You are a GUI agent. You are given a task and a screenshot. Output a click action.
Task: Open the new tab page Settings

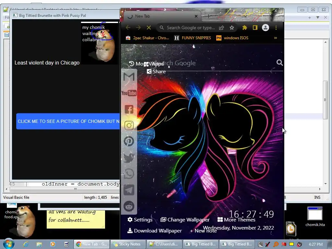point(140,219)
